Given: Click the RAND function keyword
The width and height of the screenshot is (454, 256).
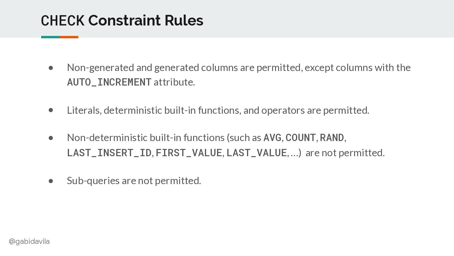Looking at the screenshot, I should tap(332, 138).
